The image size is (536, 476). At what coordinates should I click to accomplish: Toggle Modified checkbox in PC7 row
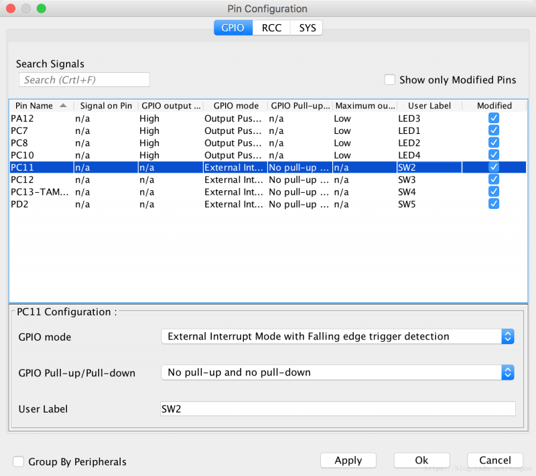(494, 130)
